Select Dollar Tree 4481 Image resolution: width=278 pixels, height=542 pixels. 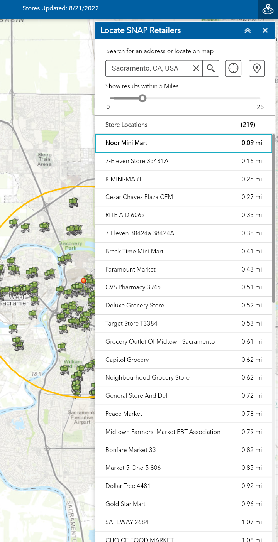(184, 486)
